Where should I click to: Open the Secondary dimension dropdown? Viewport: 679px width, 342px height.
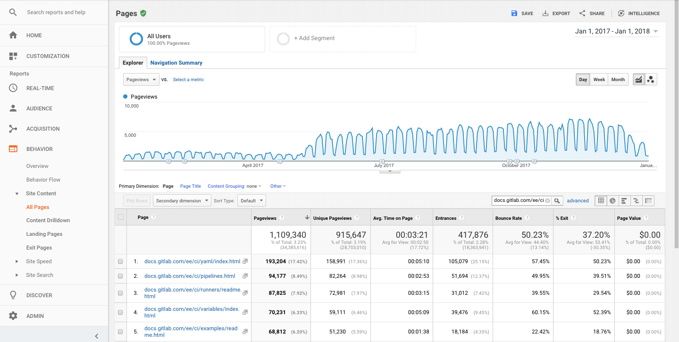(x=182, y=200)
